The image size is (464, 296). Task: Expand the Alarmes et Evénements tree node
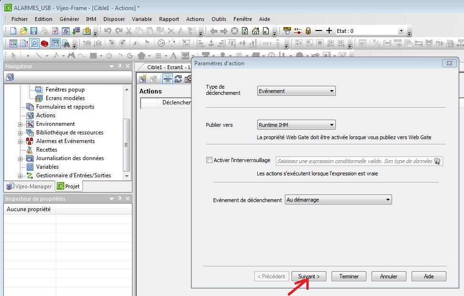pyautogui.click(x=20, y=141)
